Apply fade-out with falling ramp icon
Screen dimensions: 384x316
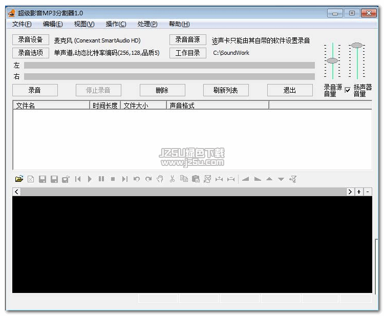point(258,179)
